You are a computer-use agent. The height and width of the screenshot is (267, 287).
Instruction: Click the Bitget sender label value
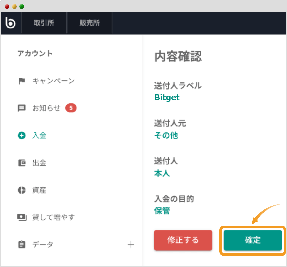pos(167,97)
